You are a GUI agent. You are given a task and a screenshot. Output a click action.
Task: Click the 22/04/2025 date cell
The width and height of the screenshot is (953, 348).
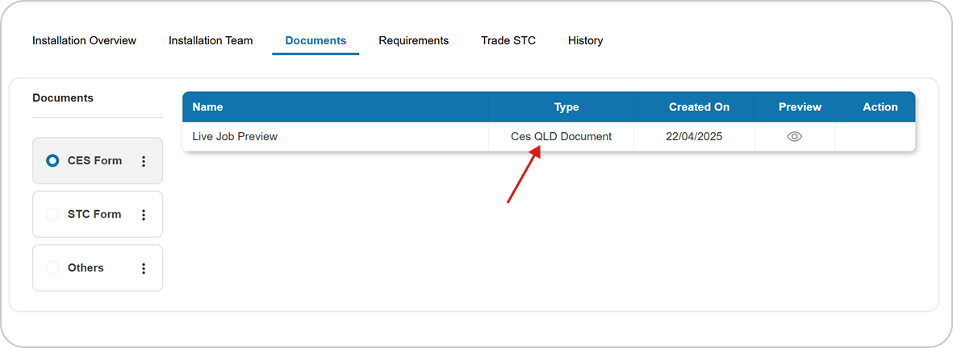(694, 136)
